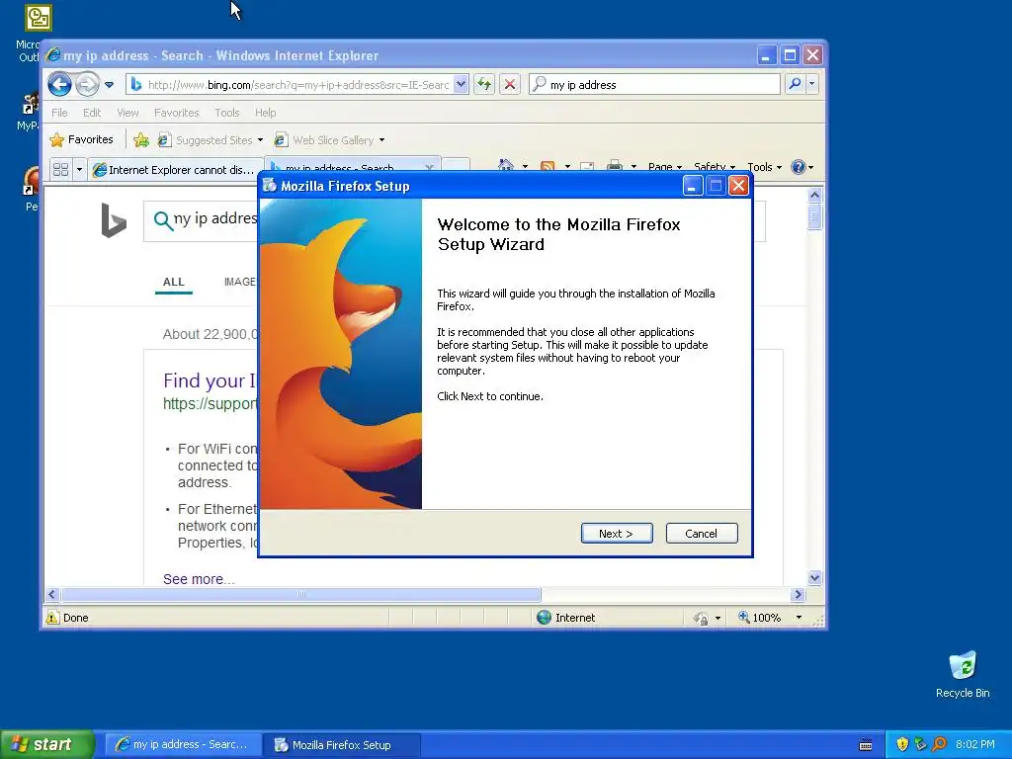
Task: Switch to 'Internet Explorer cannot dis...' tab
Action: 176,169
